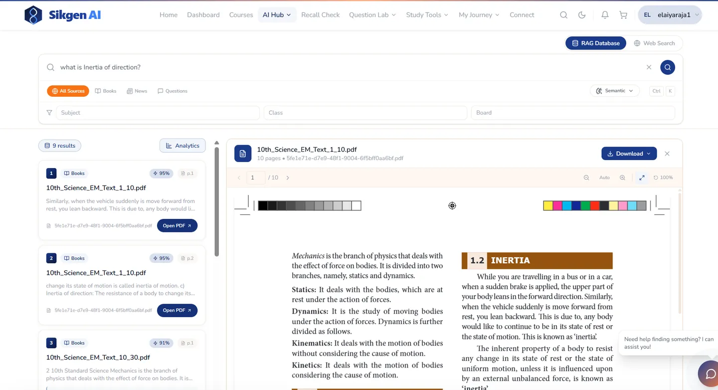Viewport: 718px width, 390px height.
Task: Click the black swatch in grayscale bar
Action: [x=263, y=205]
